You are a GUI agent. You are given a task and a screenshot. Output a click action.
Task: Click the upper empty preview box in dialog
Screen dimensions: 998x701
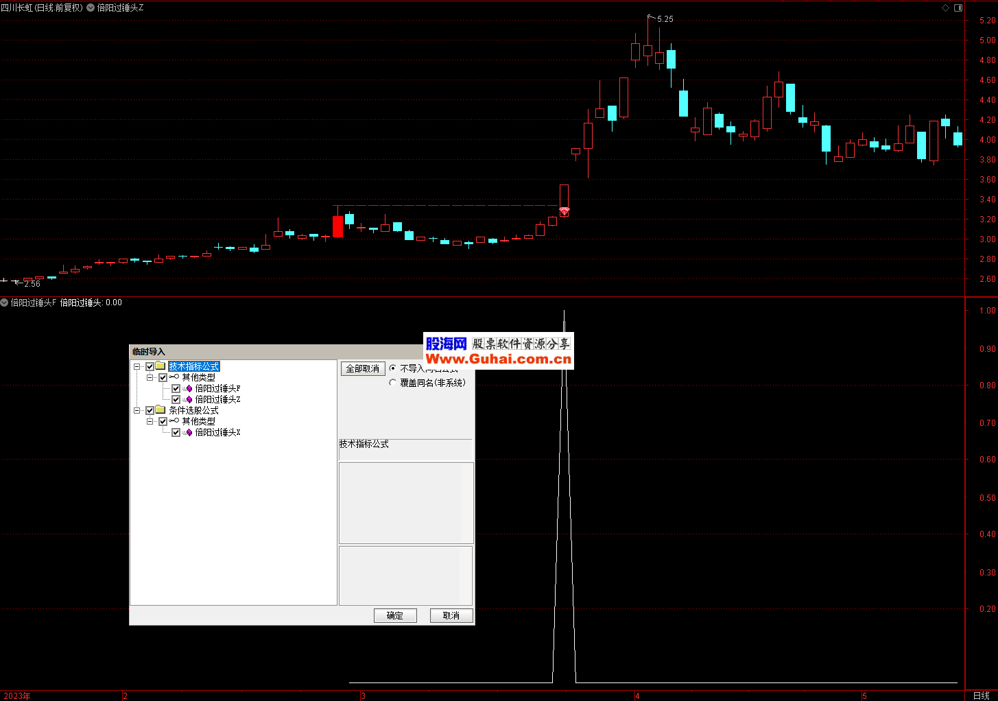406,503
